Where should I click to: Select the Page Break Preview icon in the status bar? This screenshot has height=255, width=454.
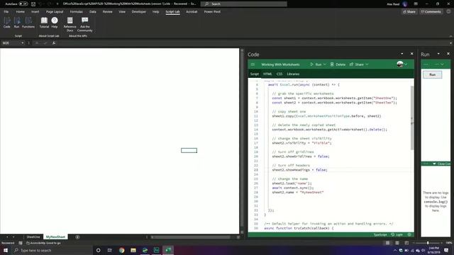click(406, 243)
